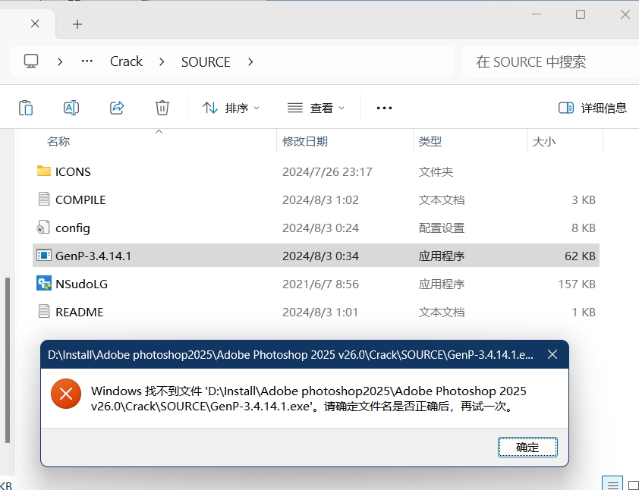This screenshot has height=490, width=639.
Task: Click the 157 KB size cell
Action: pos(577,284)
